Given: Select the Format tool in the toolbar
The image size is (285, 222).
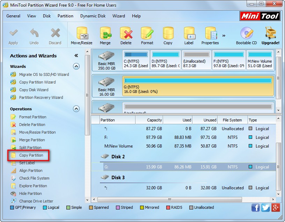Looking at the screenshot, I should (147, 35).
